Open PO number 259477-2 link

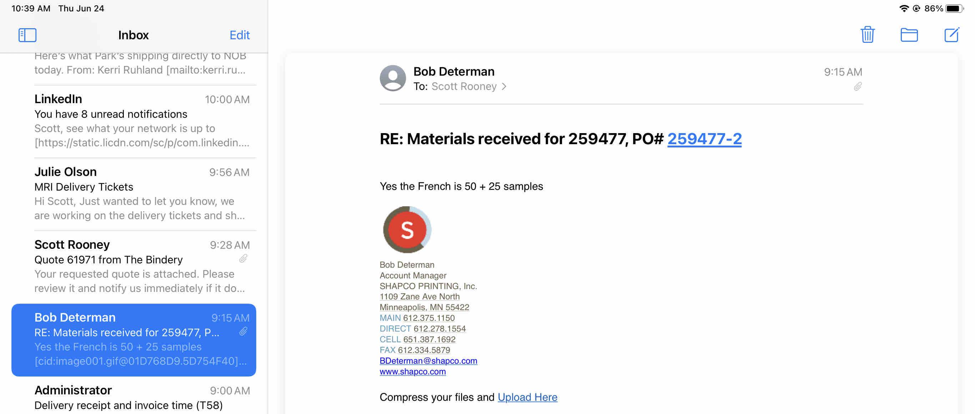(704, 139)
